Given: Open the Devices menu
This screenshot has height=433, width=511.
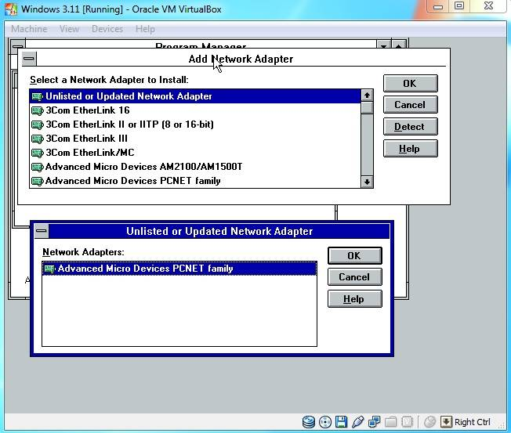Looking at the screenshot, I should point(107,29).
